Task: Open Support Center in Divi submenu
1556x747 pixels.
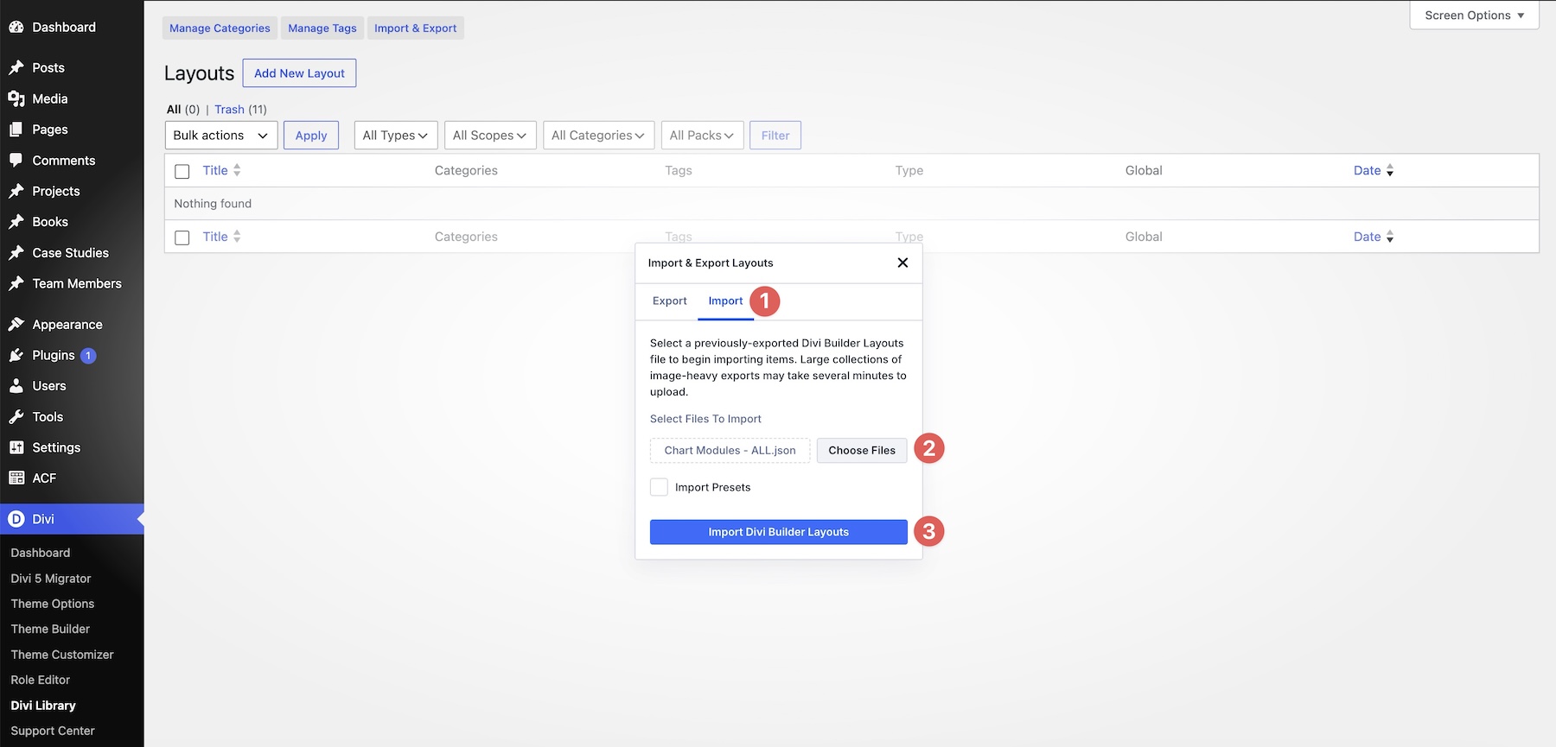Action: [x=53, y=731]
